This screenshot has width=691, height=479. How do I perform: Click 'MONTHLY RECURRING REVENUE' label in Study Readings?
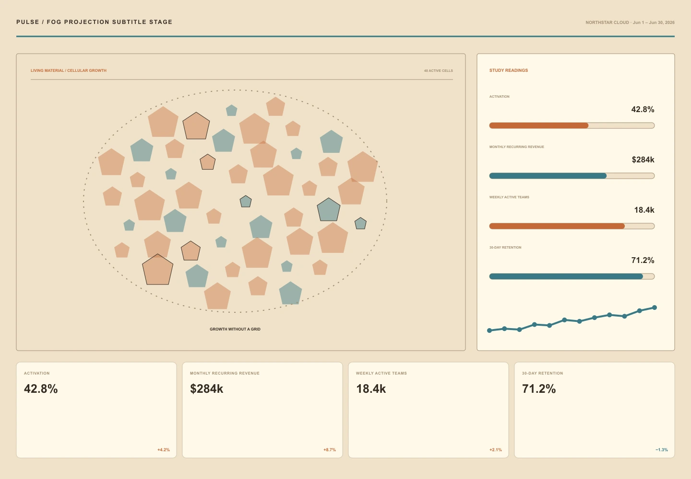pyautogui.click(x=517, y=147)
